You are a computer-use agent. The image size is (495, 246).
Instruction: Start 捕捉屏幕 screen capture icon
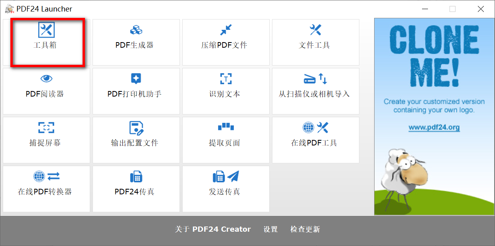46,127
